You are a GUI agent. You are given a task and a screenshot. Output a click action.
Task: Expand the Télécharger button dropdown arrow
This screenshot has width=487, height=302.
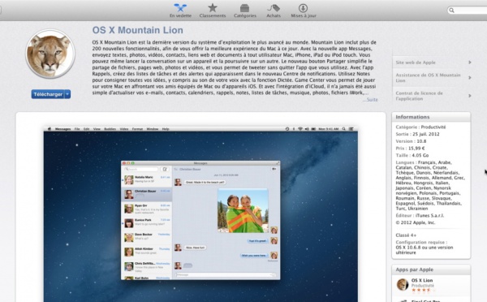pos(67,94)
